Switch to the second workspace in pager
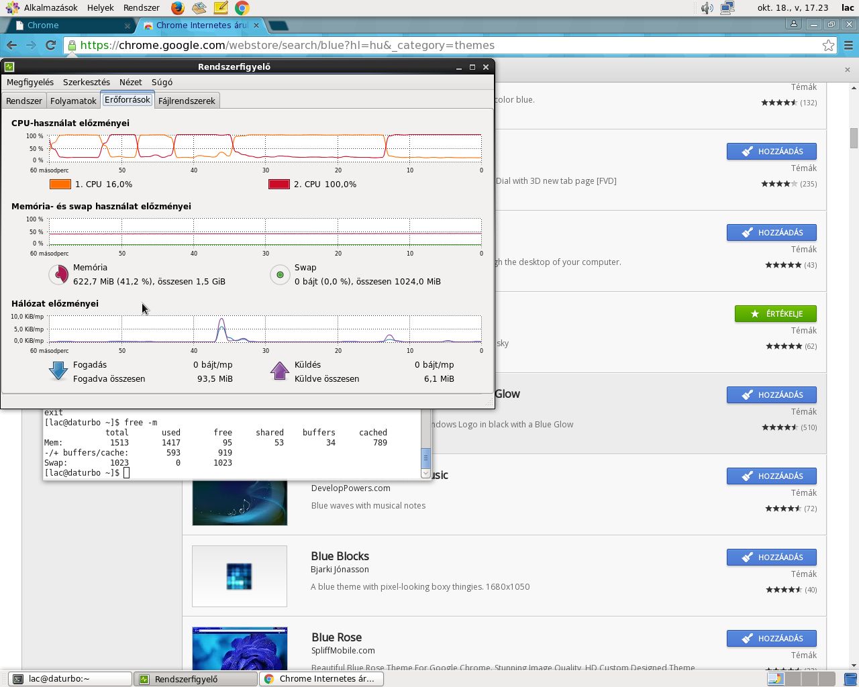The height and width of the screenshot is (687, 859). [792, 679]
